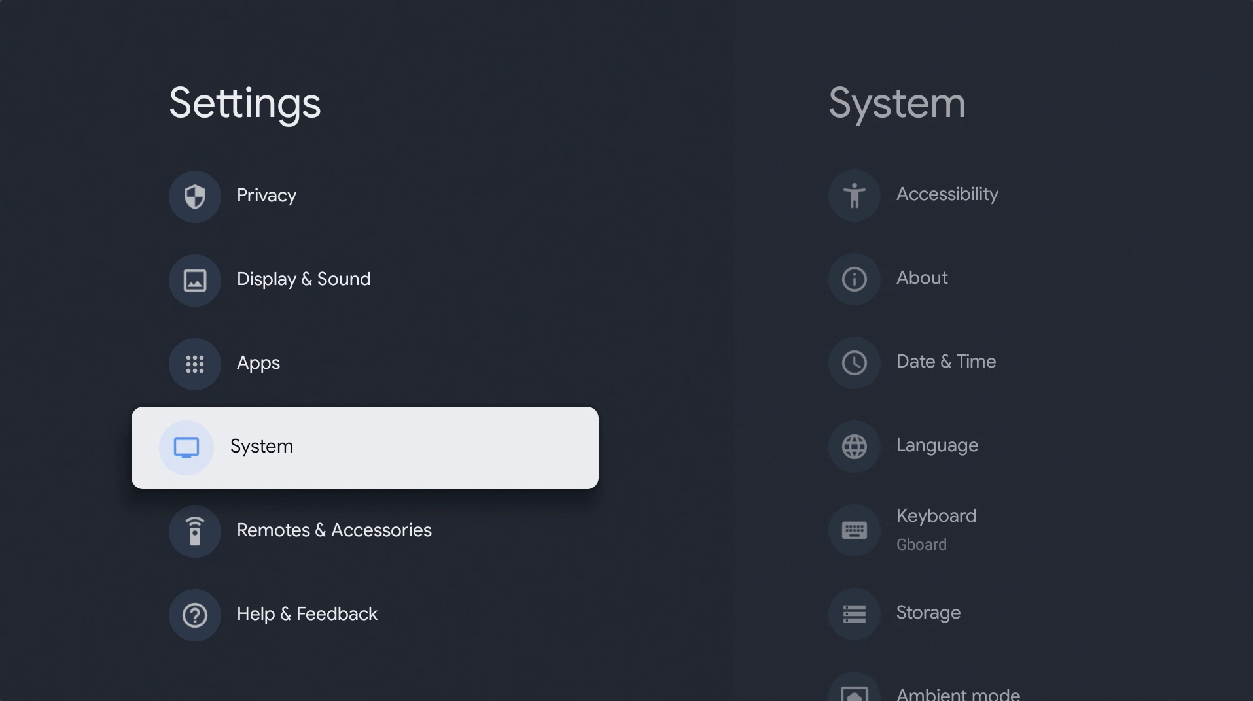Click the Remotes & Accessories remote icon

194,531
